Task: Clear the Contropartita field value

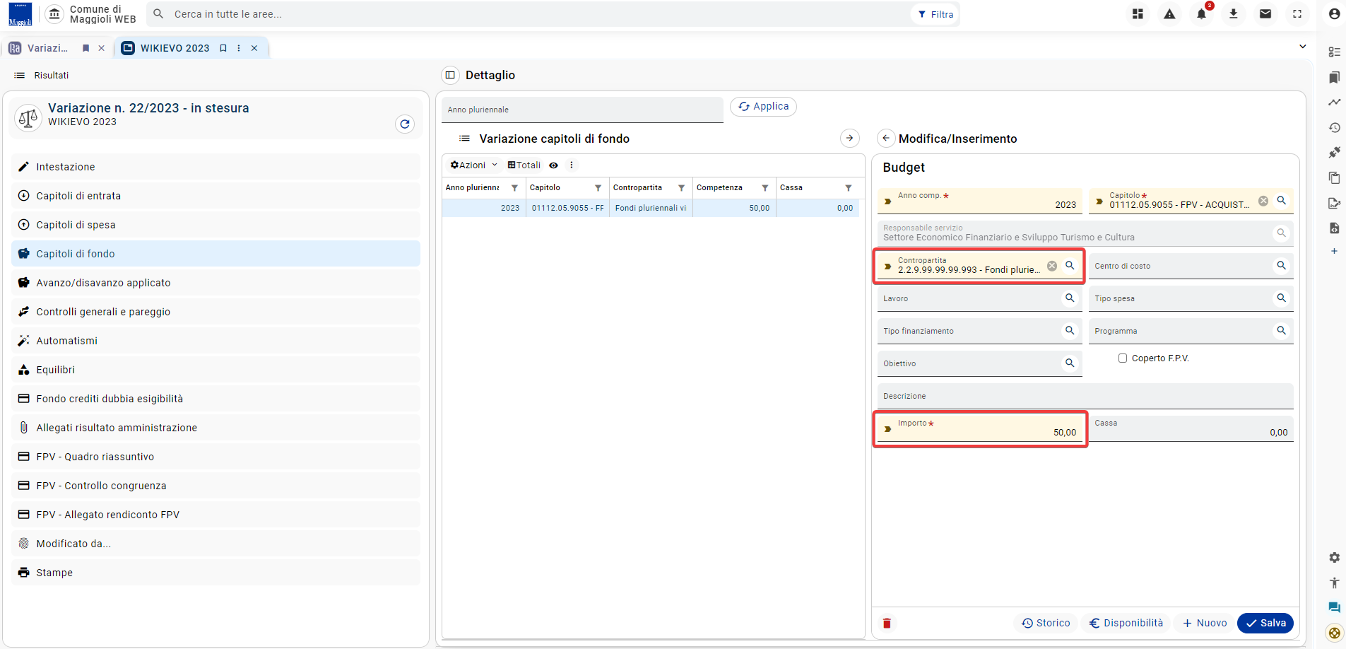Action: [x=1052, y=266]
